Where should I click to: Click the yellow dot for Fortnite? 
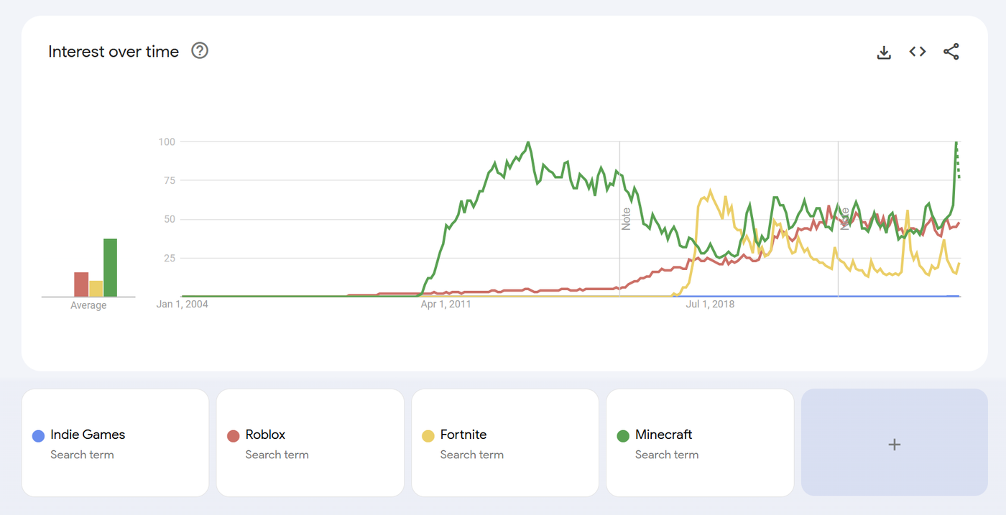pos(428,435)
